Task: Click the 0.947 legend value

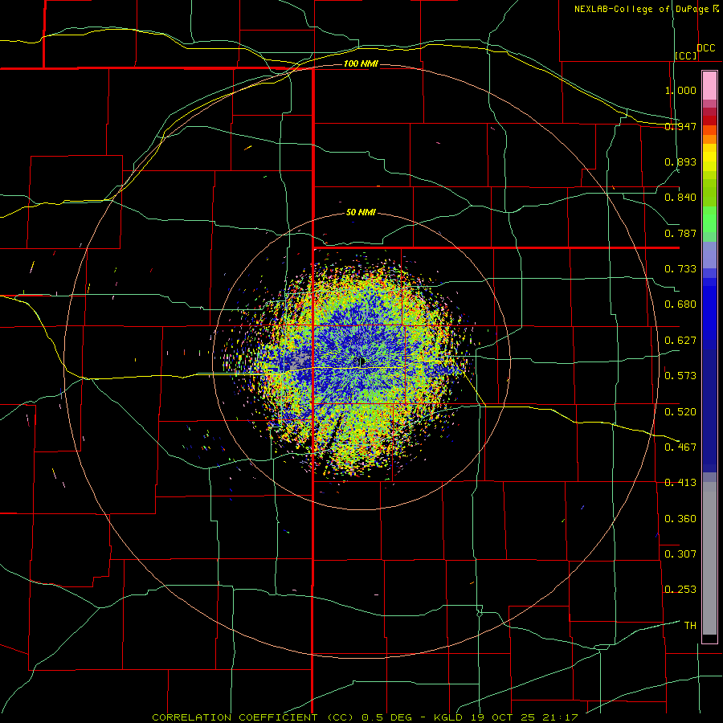Action: tap(680, 126)
